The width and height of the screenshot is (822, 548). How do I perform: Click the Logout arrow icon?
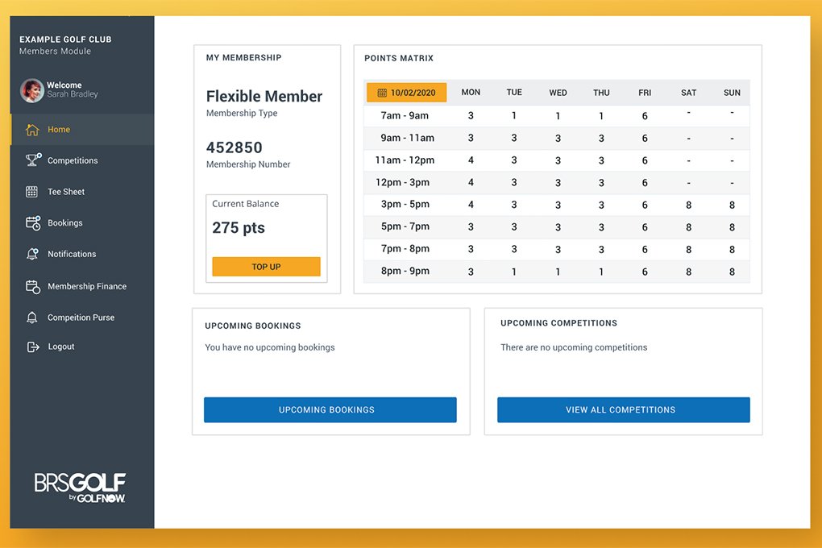pos(32,347)
